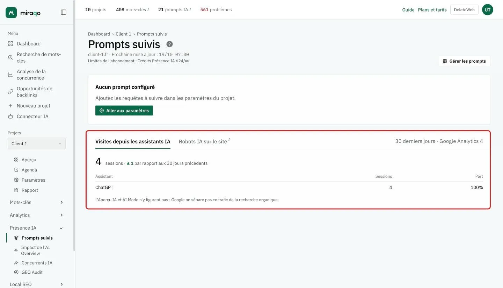
Task: Click the GEO Audit compass icon
Action: coord(16,272)
